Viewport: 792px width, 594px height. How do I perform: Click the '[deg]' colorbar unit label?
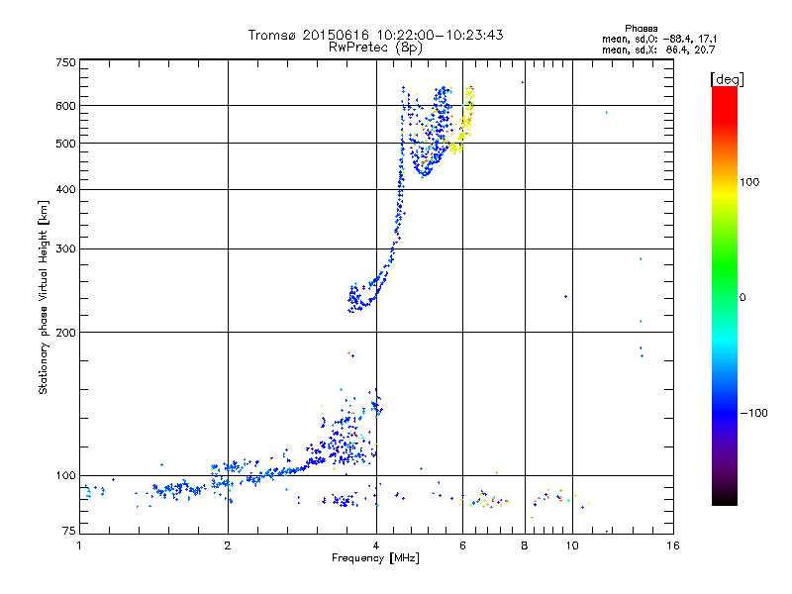727,79
